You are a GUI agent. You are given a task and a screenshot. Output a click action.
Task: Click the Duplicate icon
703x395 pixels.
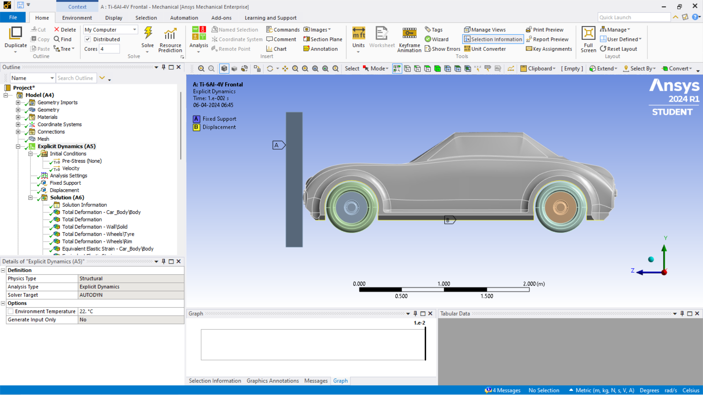tap(16, 33)
